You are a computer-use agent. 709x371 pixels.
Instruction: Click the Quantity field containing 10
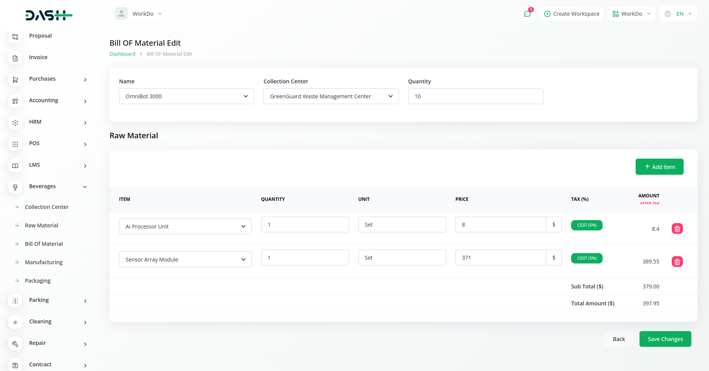click(475, 96)
